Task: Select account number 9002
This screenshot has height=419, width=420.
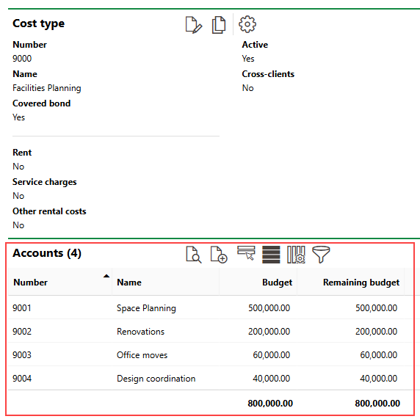Action: click(22, 332)
